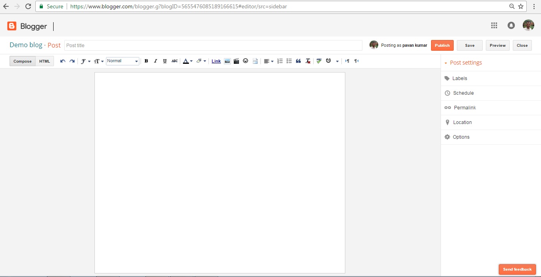This screenshot has width=541, height=277.
Task: Go back in browser history
Action: (6, 6)
